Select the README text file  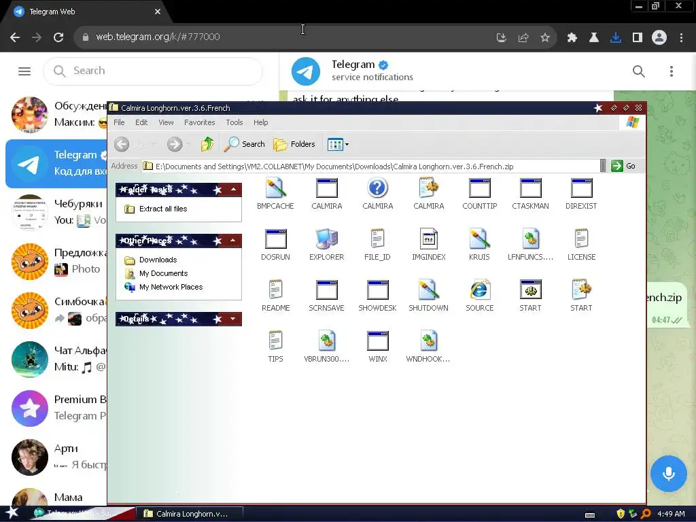pyautogui.click(x=275, y=290)
